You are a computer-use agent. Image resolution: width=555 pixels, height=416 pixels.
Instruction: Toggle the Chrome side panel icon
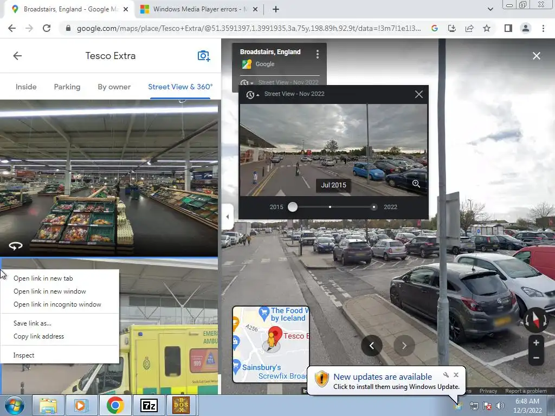[508, 28]
